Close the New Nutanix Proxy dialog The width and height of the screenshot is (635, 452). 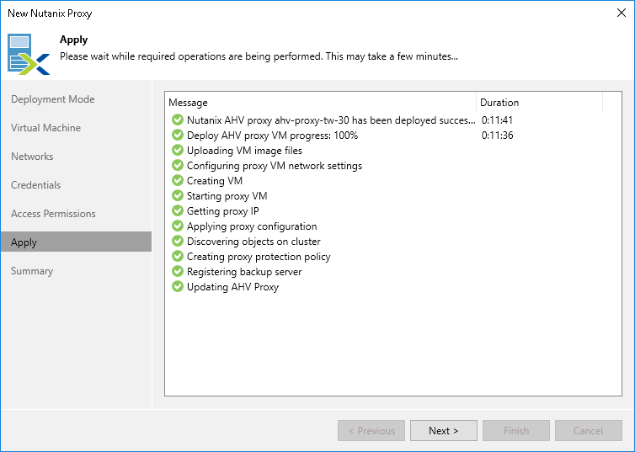pyautogui.click(x=622, y=13)
